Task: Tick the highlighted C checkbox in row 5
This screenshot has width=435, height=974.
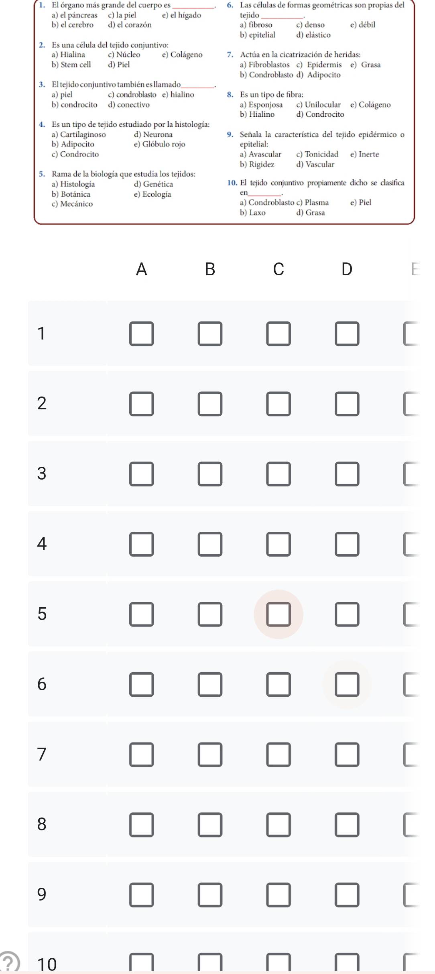Action: (x=278, y=614)
